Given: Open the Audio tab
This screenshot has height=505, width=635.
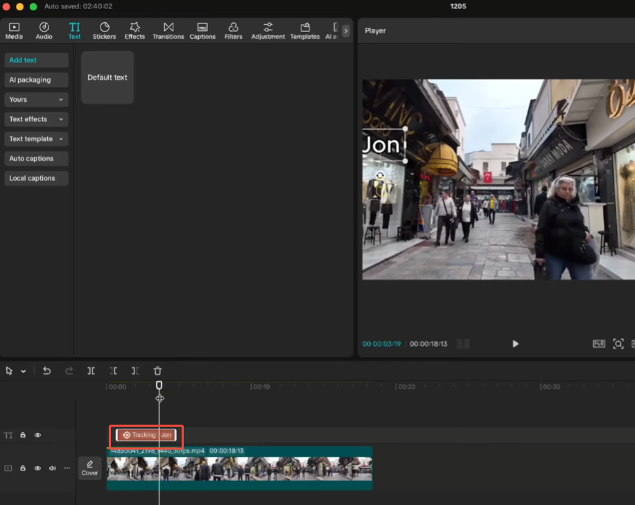Looking at the screenshot, I should coord(44,30).
